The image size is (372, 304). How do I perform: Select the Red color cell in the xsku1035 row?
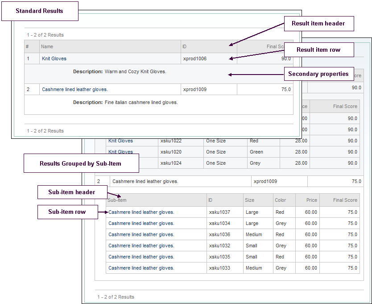tap(284, 257)
